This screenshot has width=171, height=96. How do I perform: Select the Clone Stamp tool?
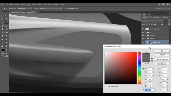point(2,29)
